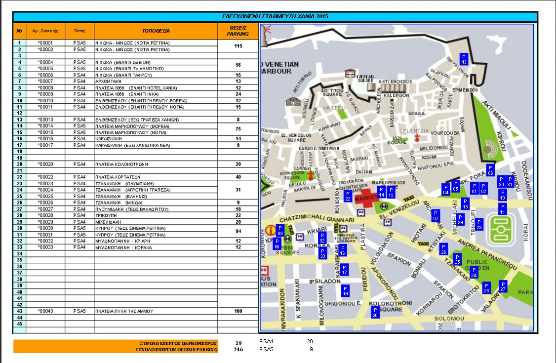Select the 'ΑΡΧΟΝΤΑΚΗ' location cell
The height and width of the screenshot is (363, 556).
click(x=156, y=81)
